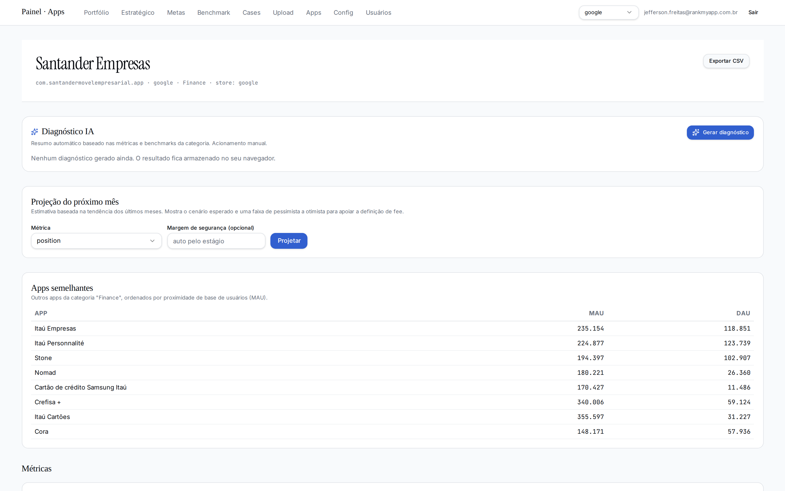Click DAU value 11.486 for Samsung Itaú
The height and width of the screenshot is (491, 785).
[x=739, y=387]
